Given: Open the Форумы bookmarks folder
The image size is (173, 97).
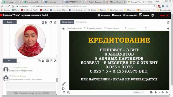Looking at the screenshot, I should 102,10.
